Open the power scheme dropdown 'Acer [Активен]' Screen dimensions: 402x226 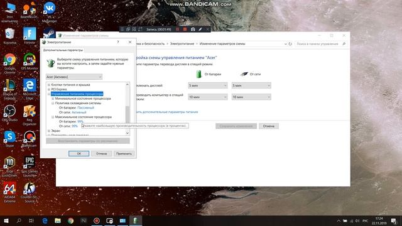tap(74, 77)
